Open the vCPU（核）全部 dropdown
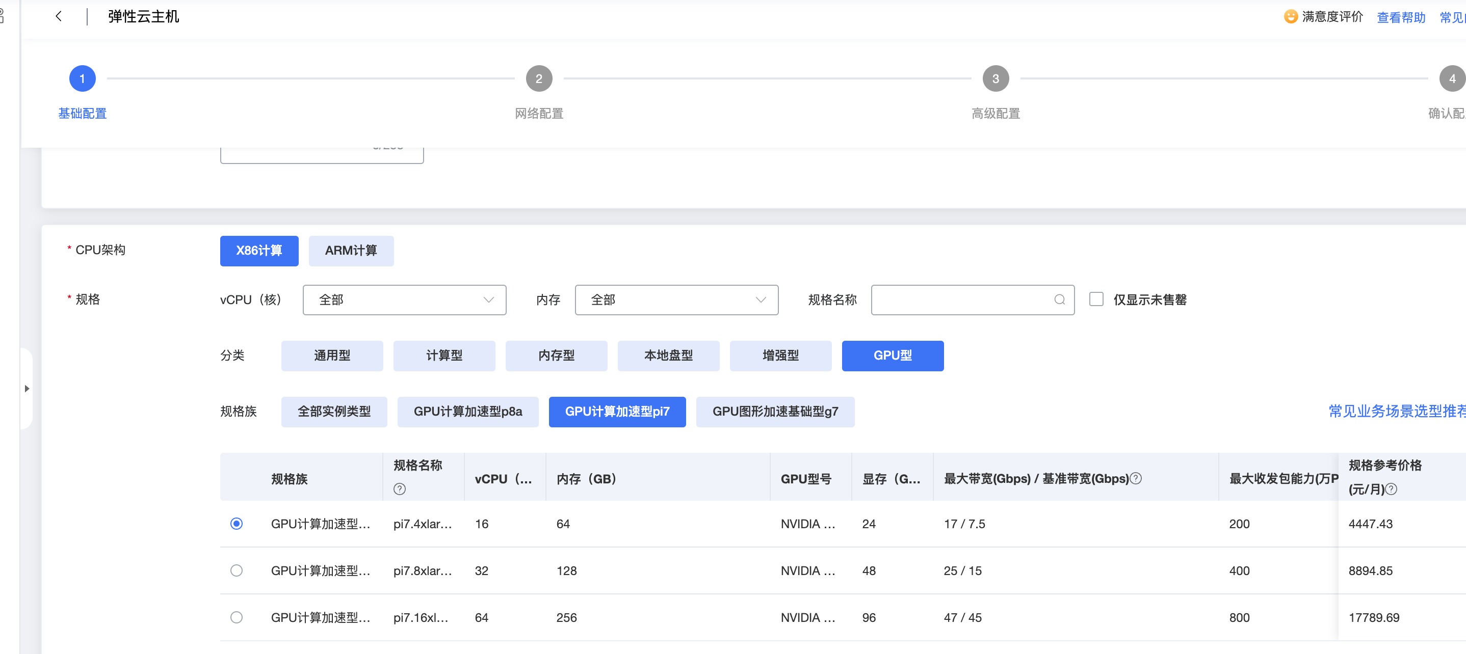1466x654 pixels. point(405,299)
